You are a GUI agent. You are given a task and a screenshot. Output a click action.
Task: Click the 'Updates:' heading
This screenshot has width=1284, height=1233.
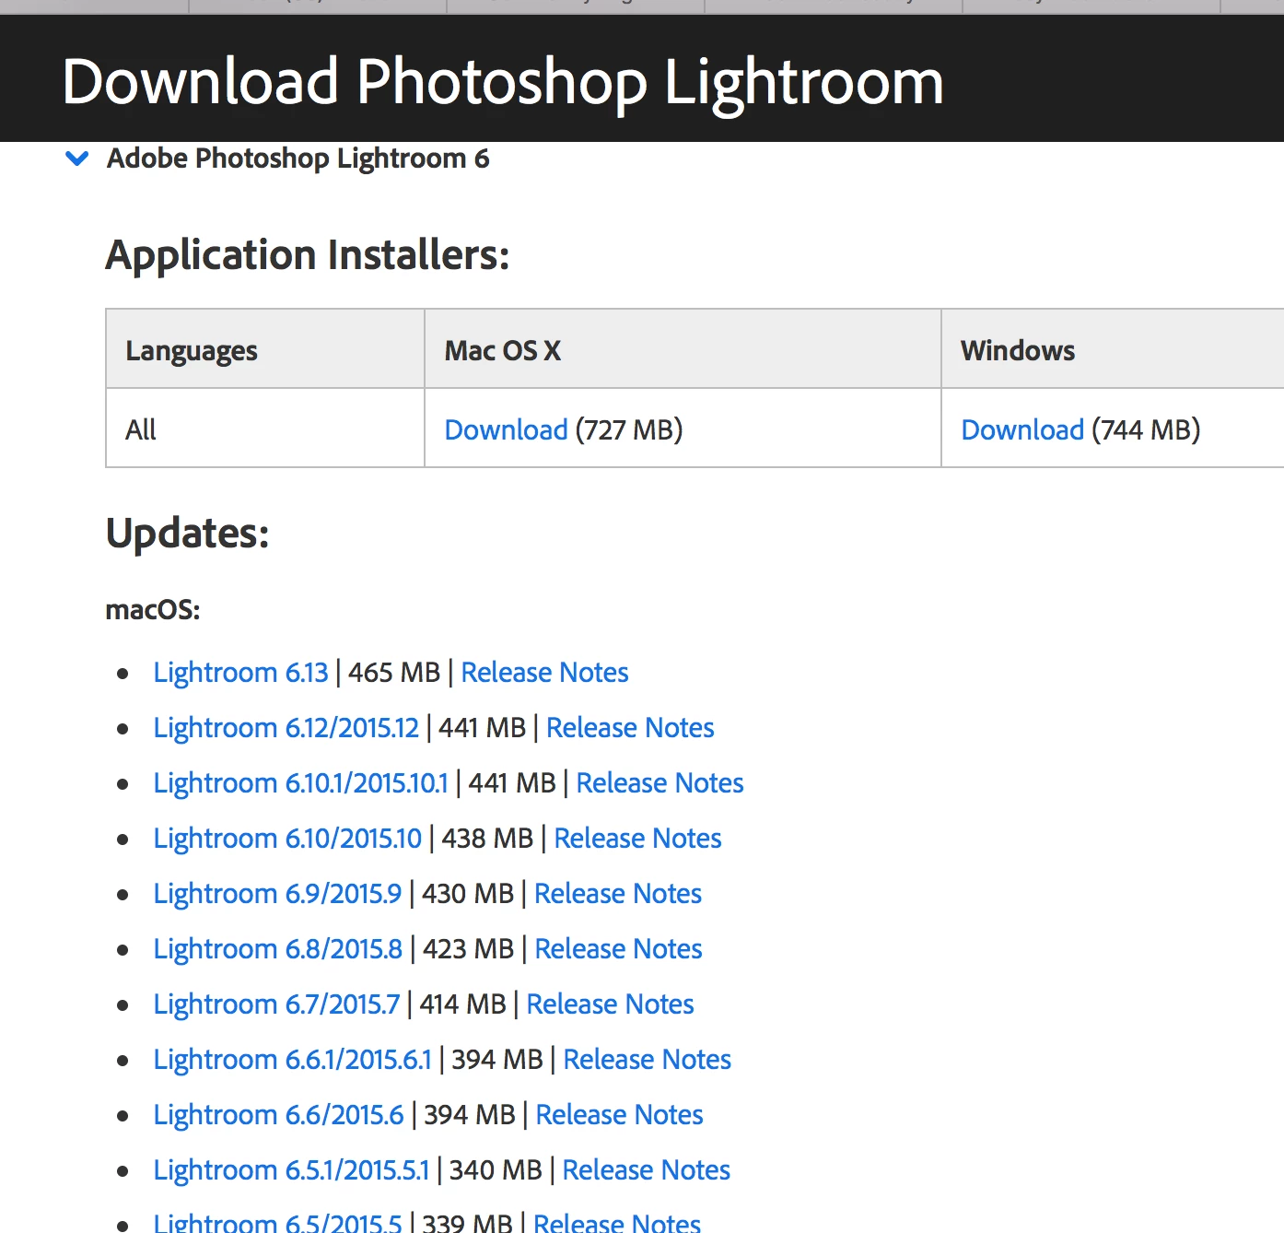point(188,533)
